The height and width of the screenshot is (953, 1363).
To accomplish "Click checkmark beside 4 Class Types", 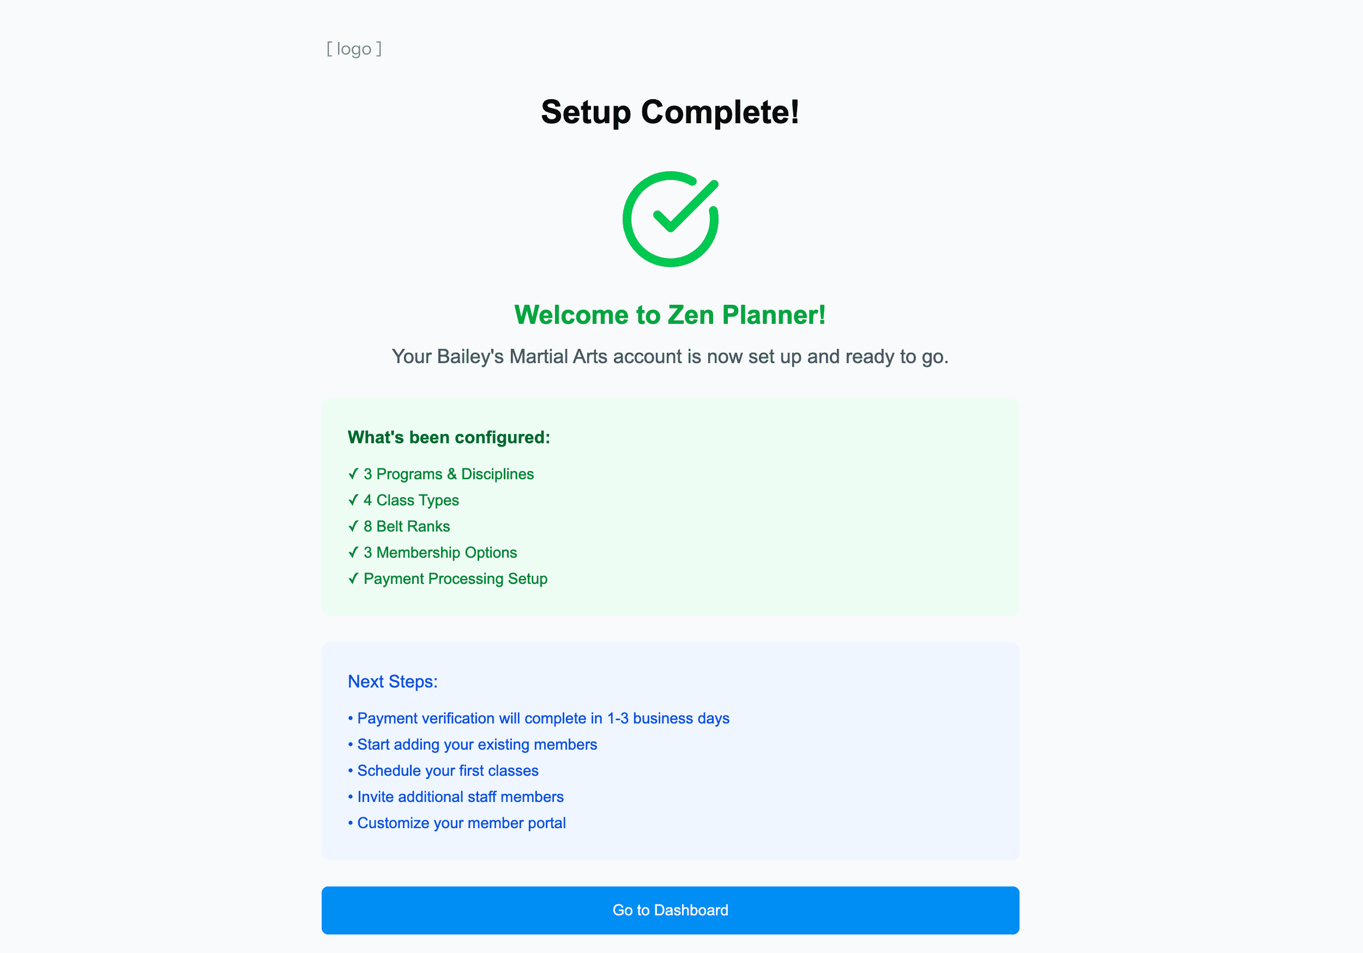I will pos(353,500).
